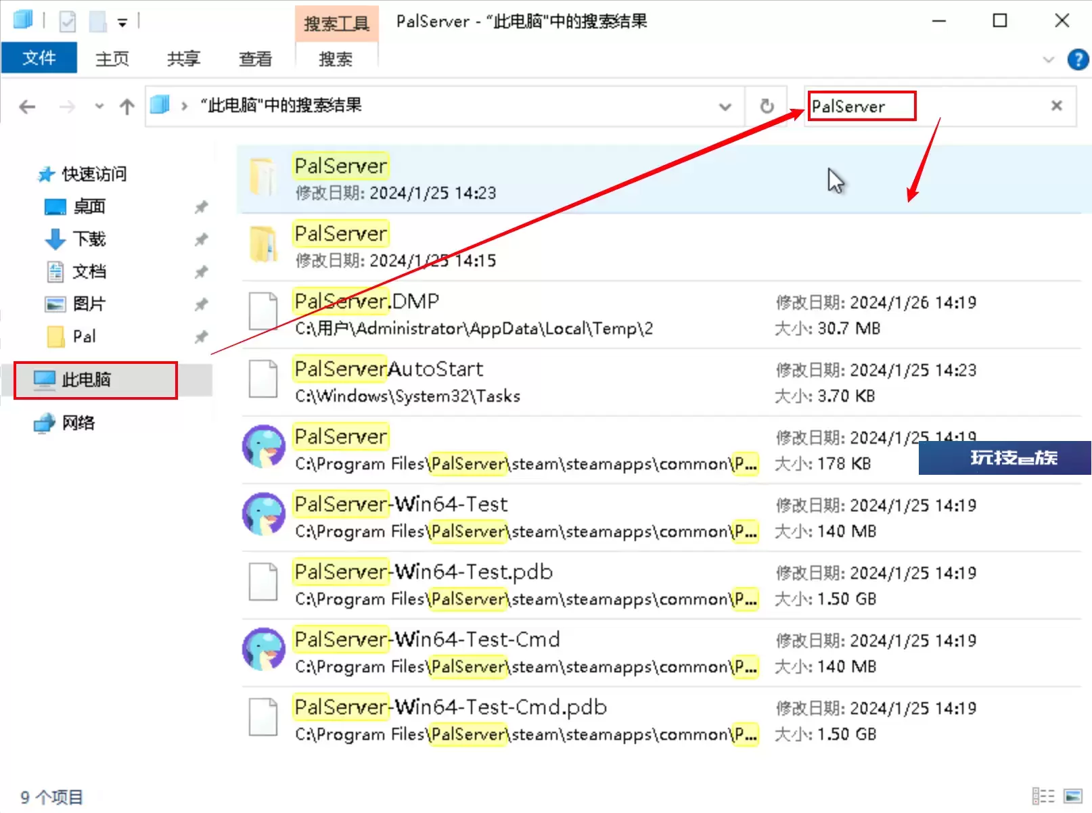Click the Properties icon in title bar

click(x=68, y=22)
